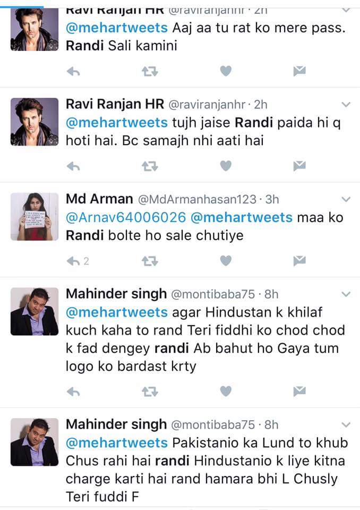
Task: Like the Md Arman tweet
Action: pyautogui.click(x=226, y=260)
